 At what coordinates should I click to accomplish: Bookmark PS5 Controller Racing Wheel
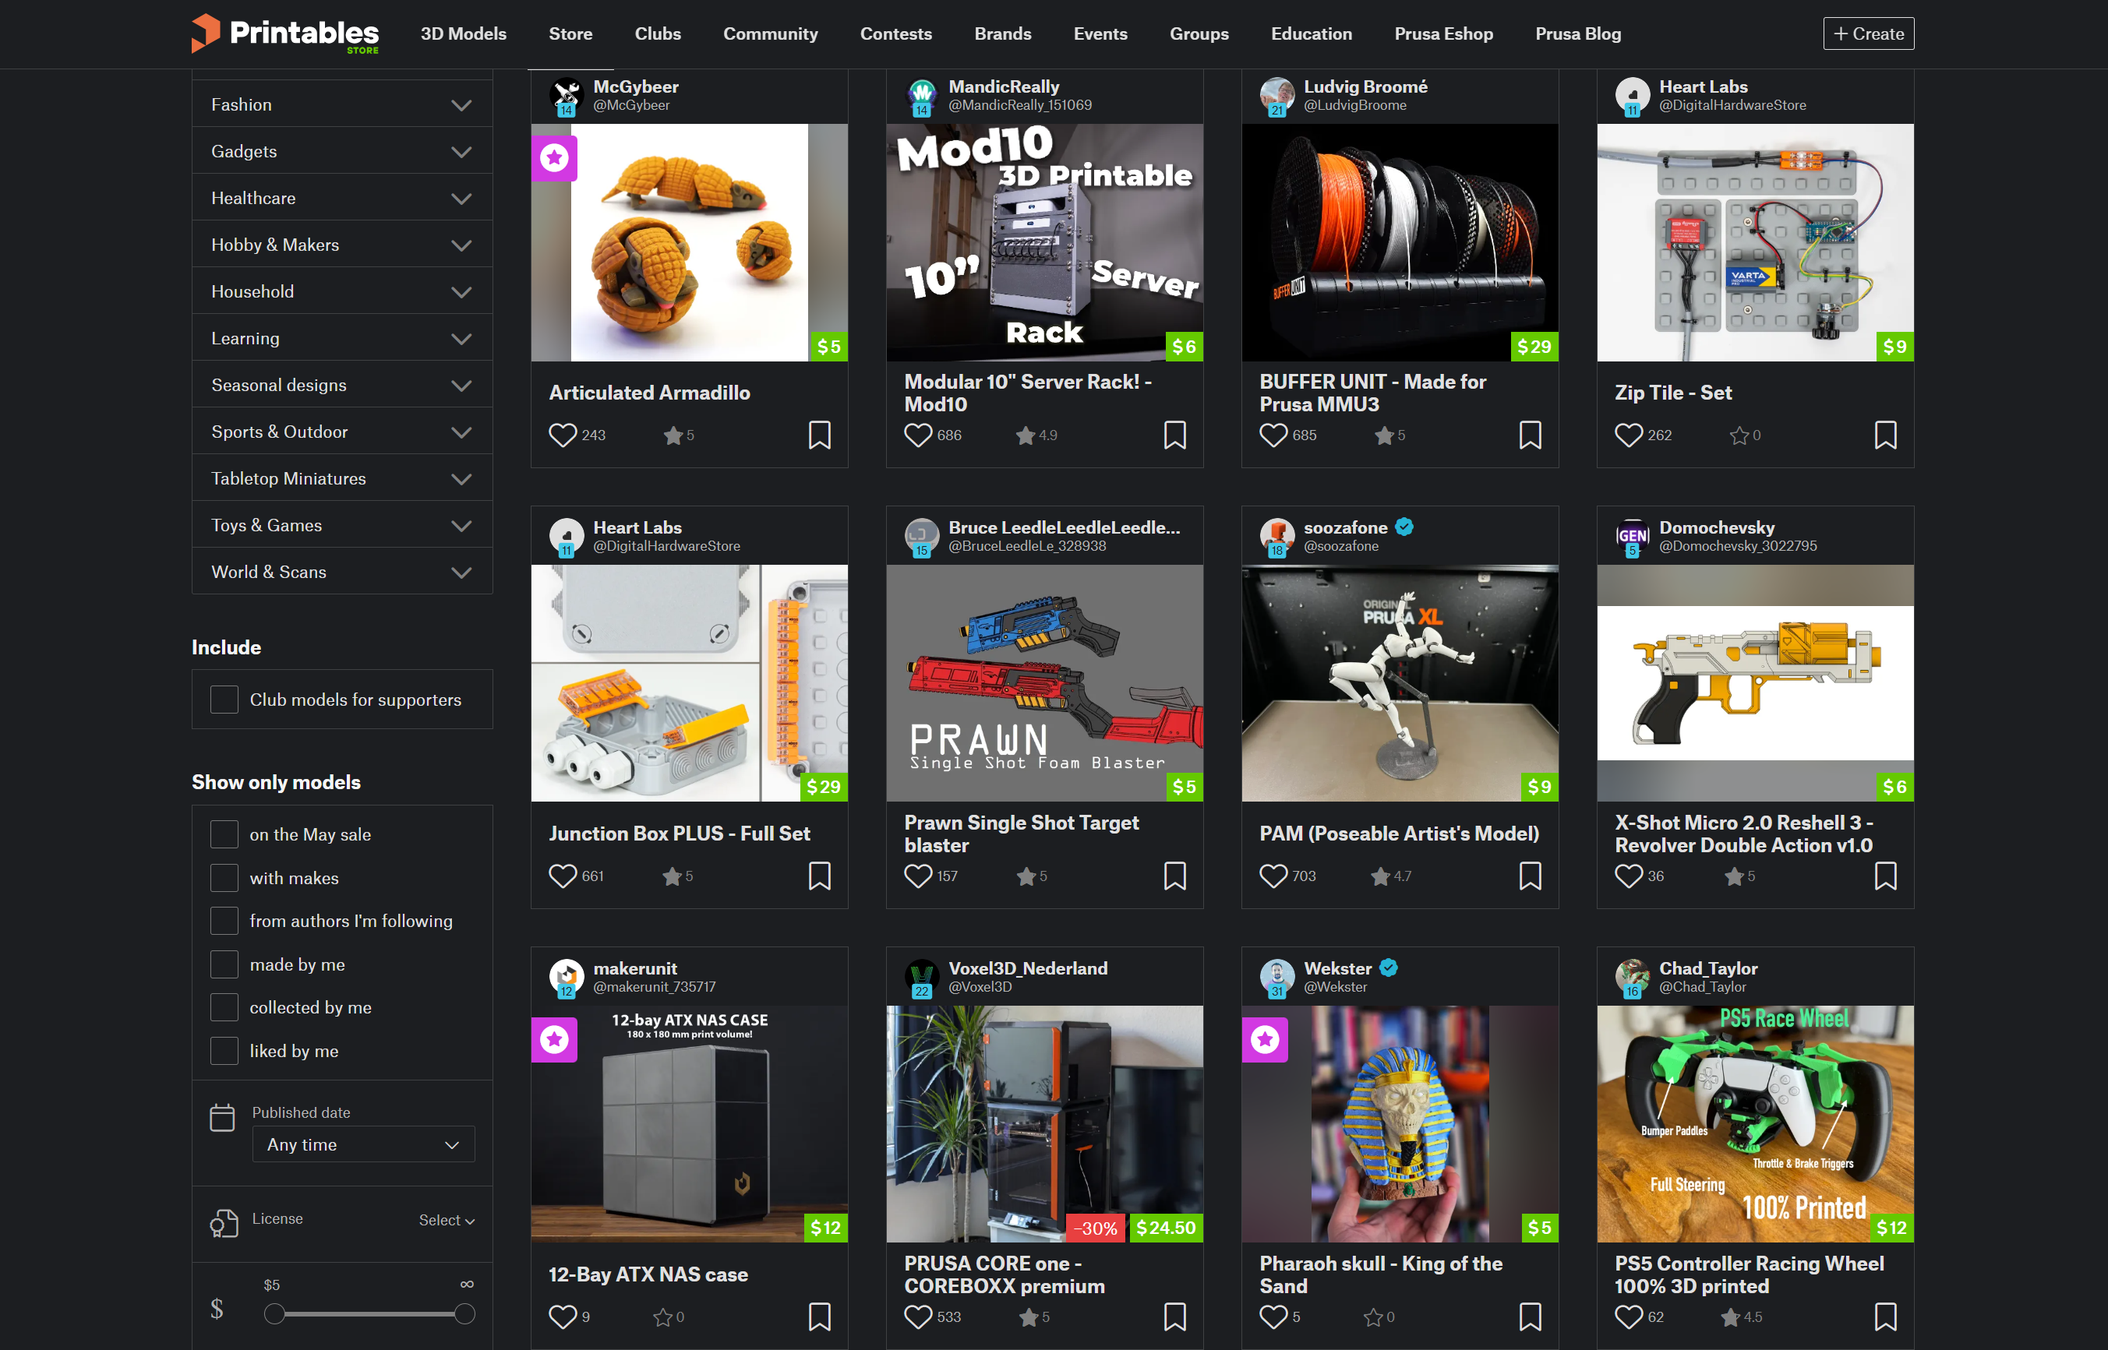(1884, 1317)
